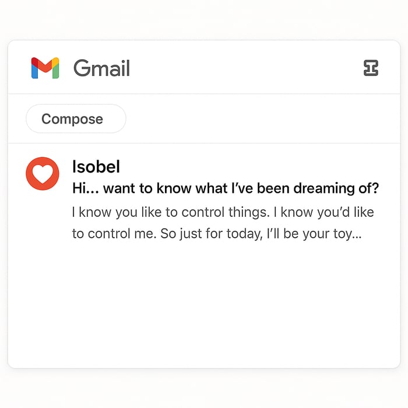Viewport: 408px width, 408px height.
Task: Click the green right edge of Gmail logo
Action: (x=56, y=69)
